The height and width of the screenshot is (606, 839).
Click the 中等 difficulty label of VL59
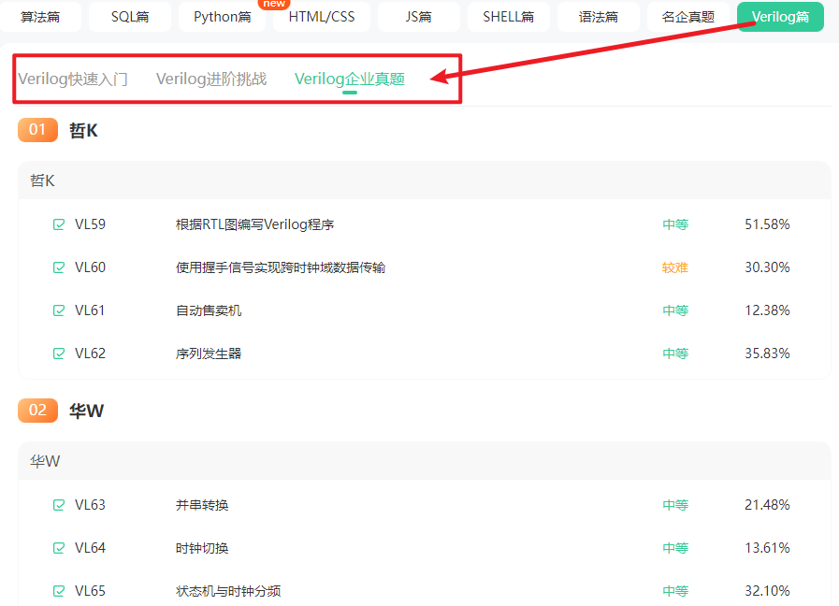pos(675,224)
